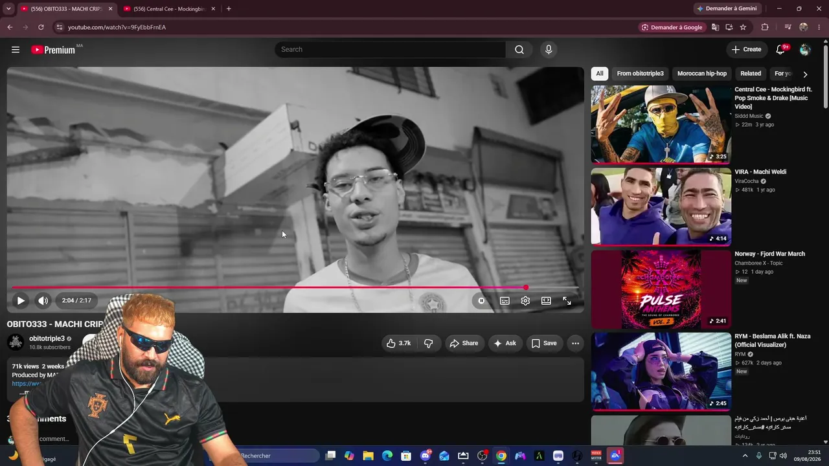View site information icon in address bar
The width and height of the screenshot is (829, 466).
[59, 27]
